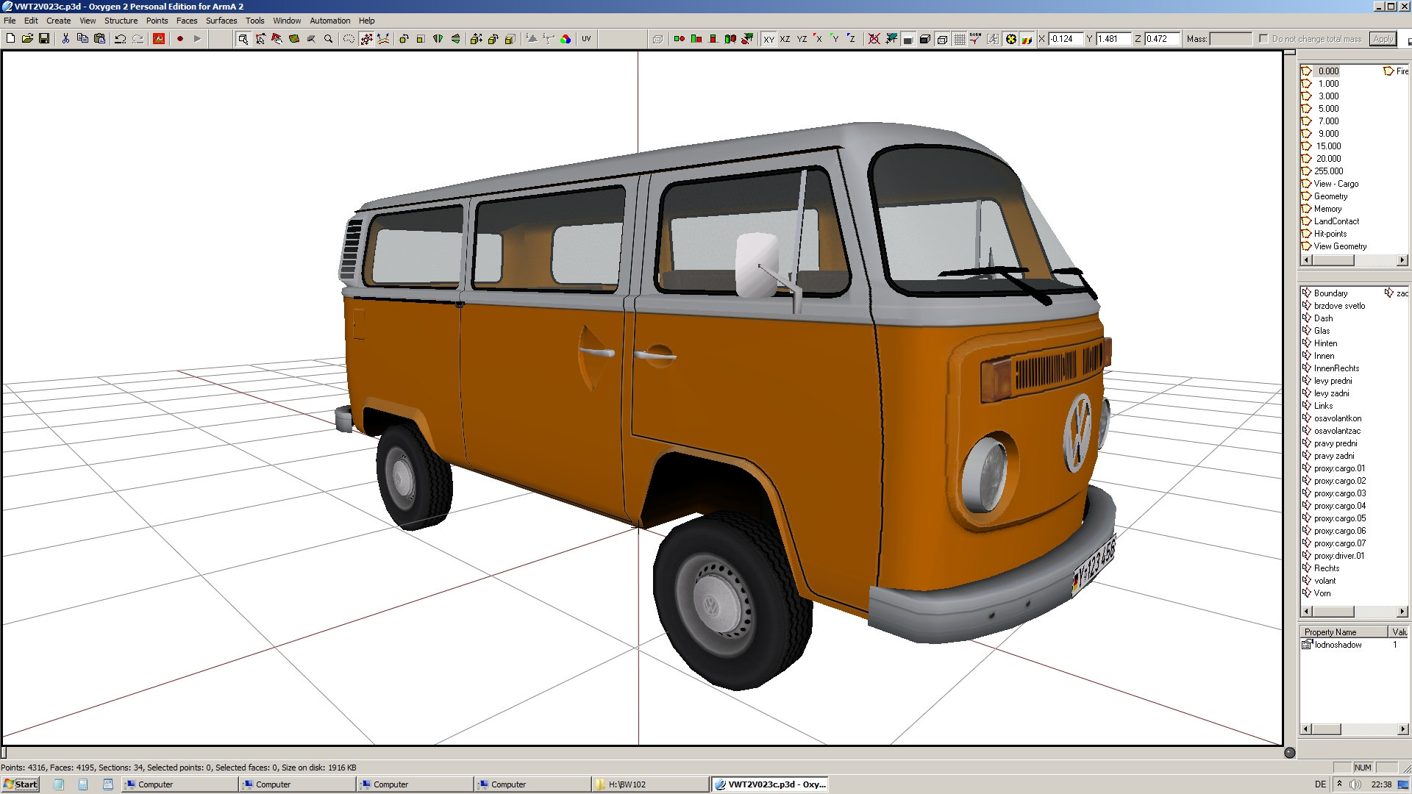This screenshot has height=794, width=1412.
Task: Enable 'Do not change total mass' checkbox
Action: pyautogui.click(x=1263, y=39)
